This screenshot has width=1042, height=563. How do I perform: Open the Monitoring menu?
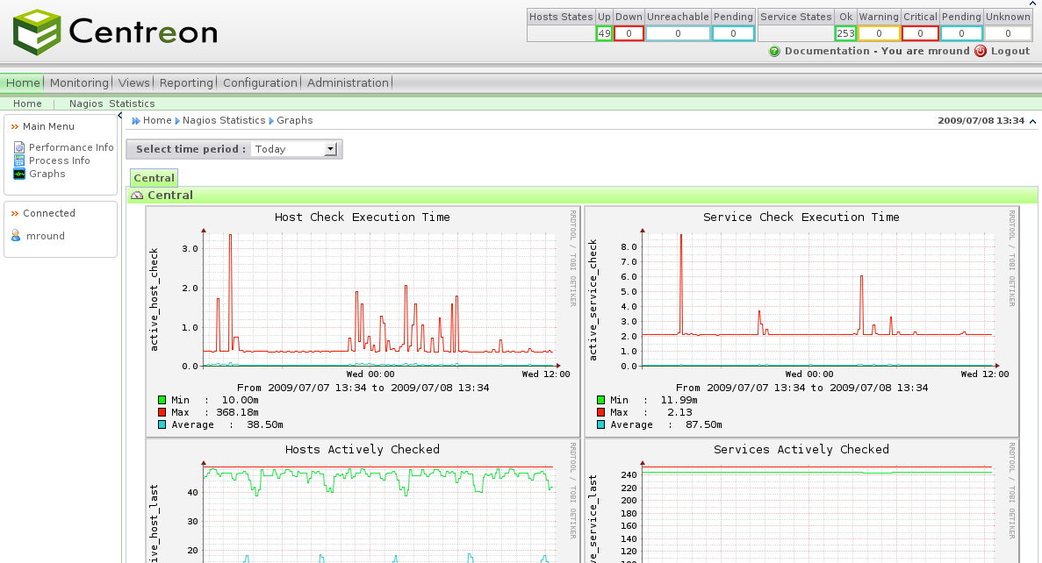pyautogui.click(x=78, y=82)
